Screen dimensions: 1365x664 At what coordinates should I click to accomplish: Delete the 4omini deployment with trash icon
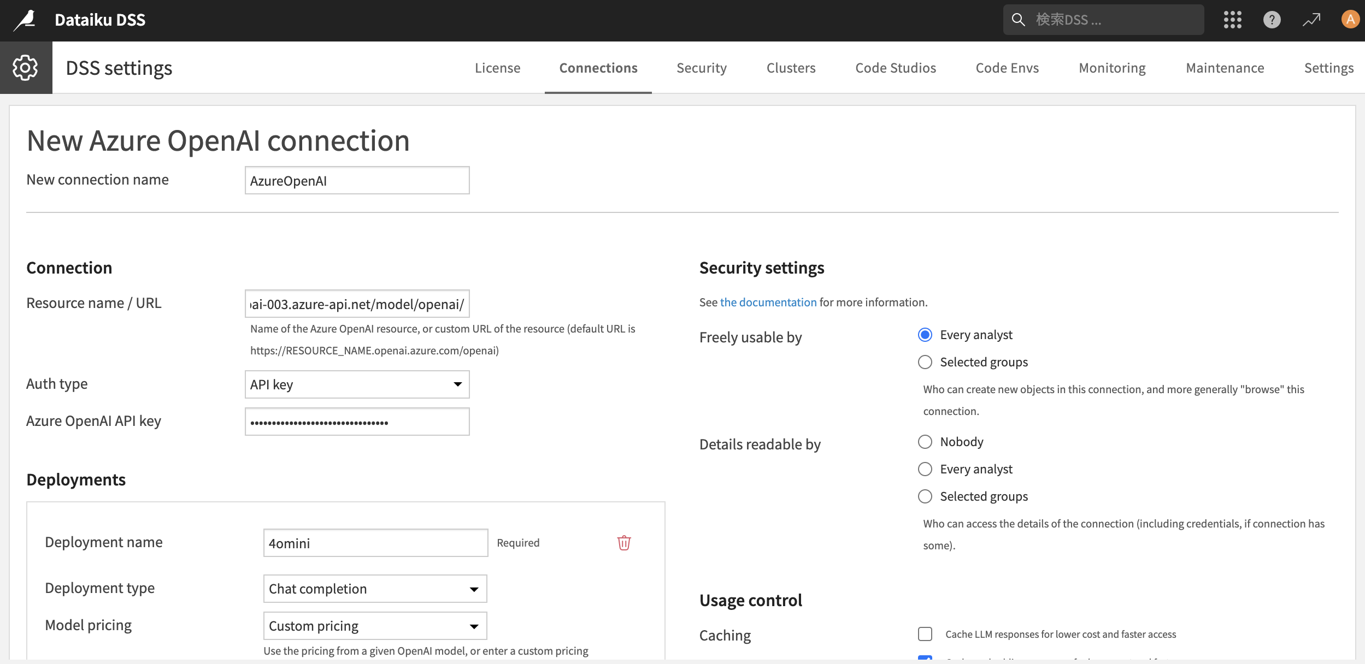624,543
